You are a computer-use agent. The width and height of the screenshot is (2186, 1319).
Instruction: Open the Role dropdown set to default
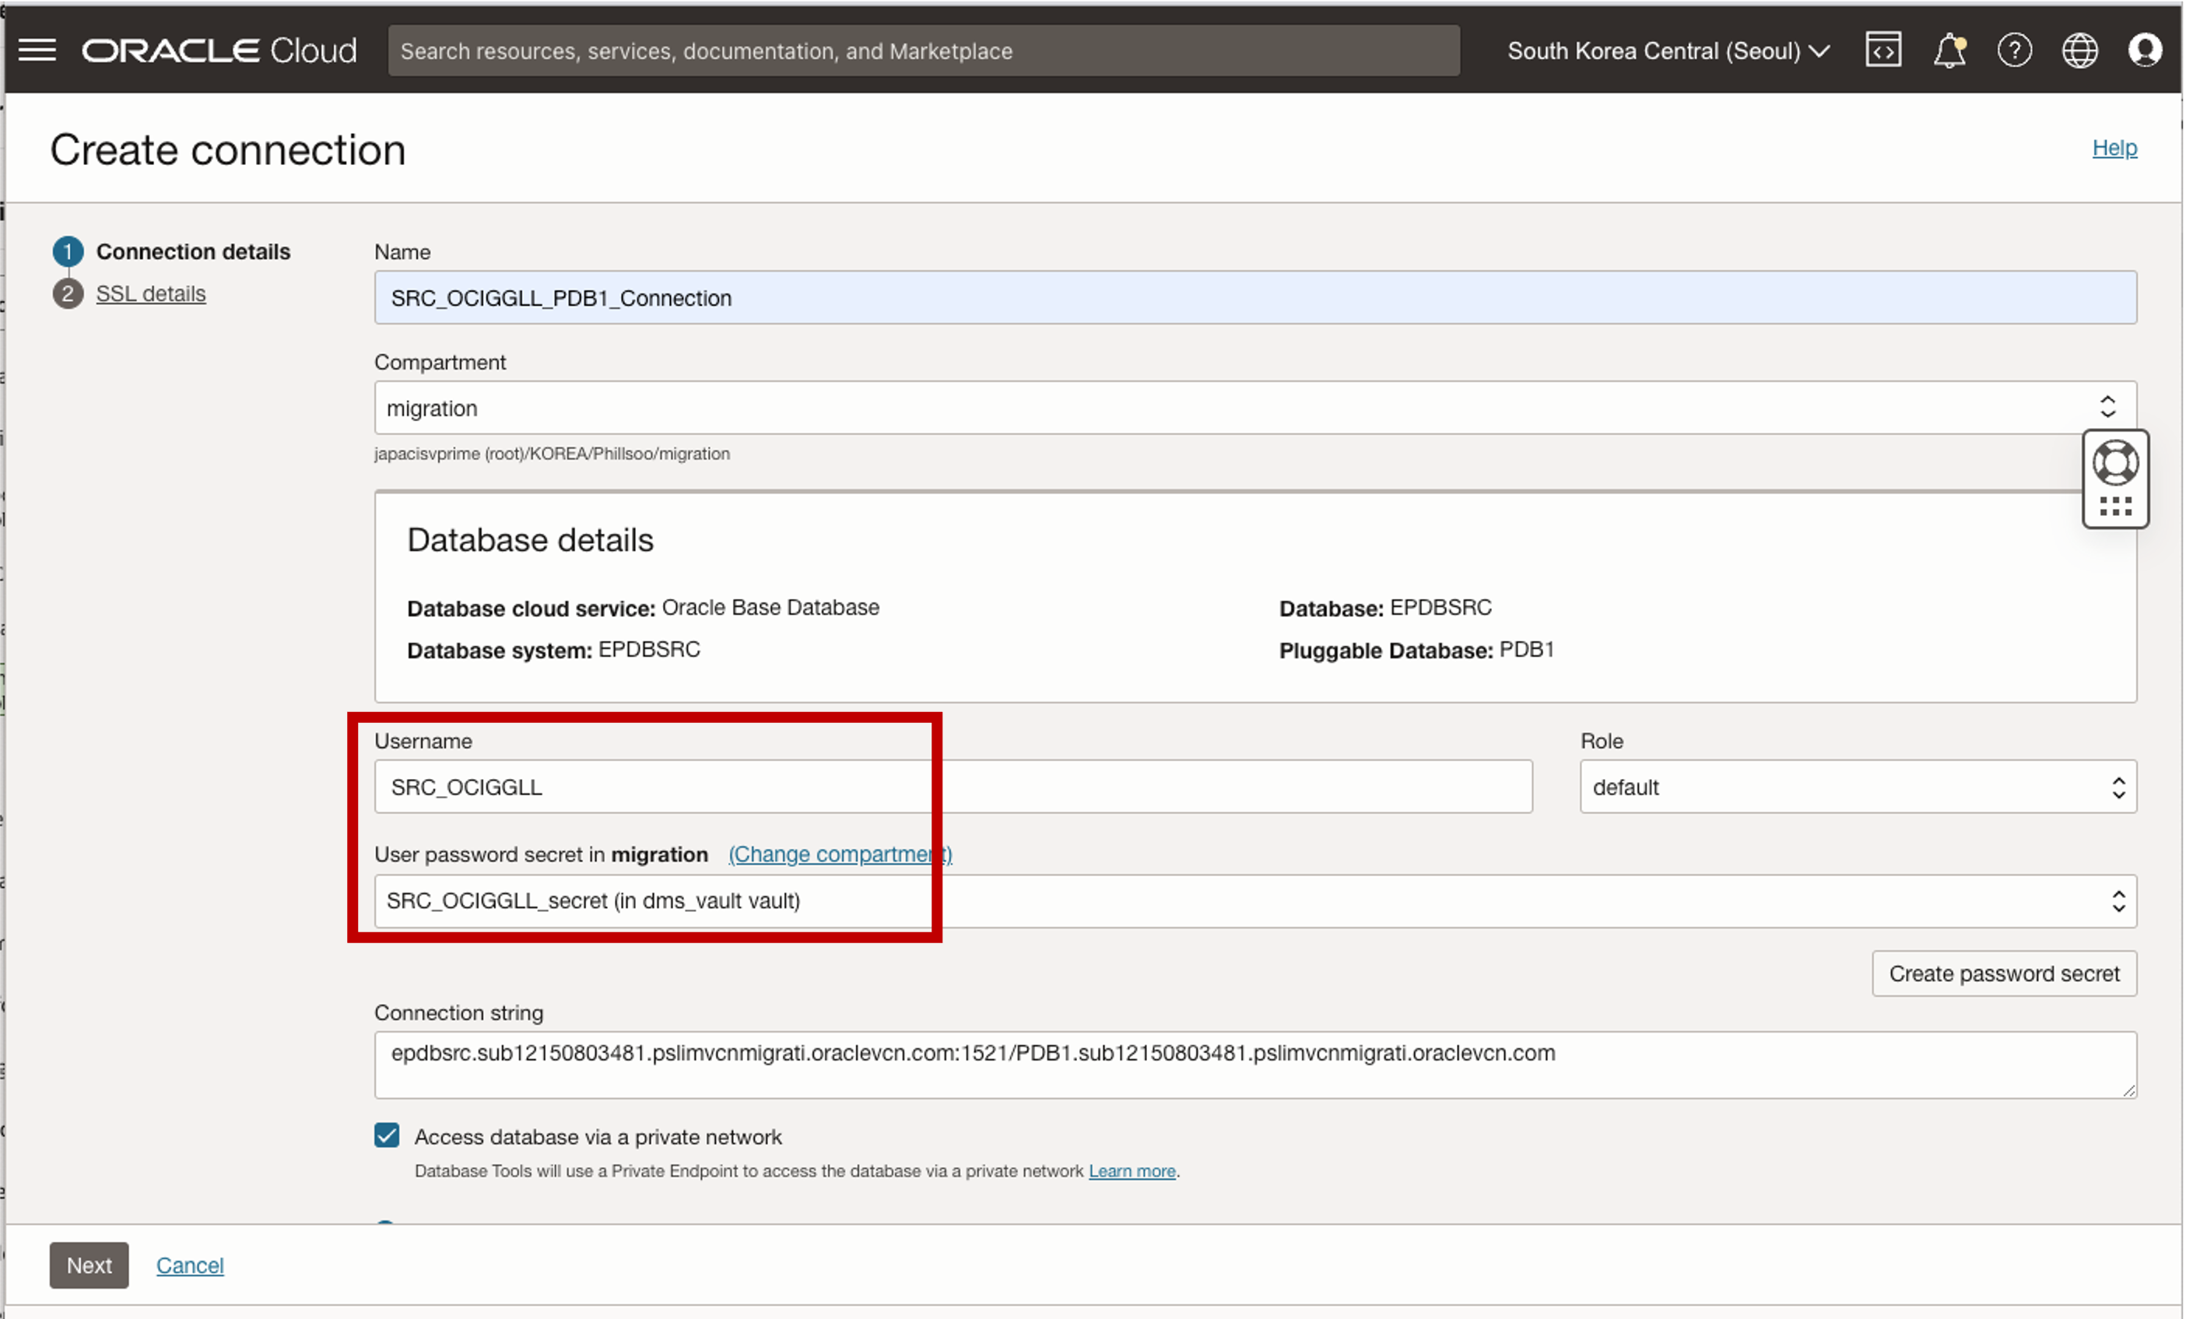[1858, 787]
